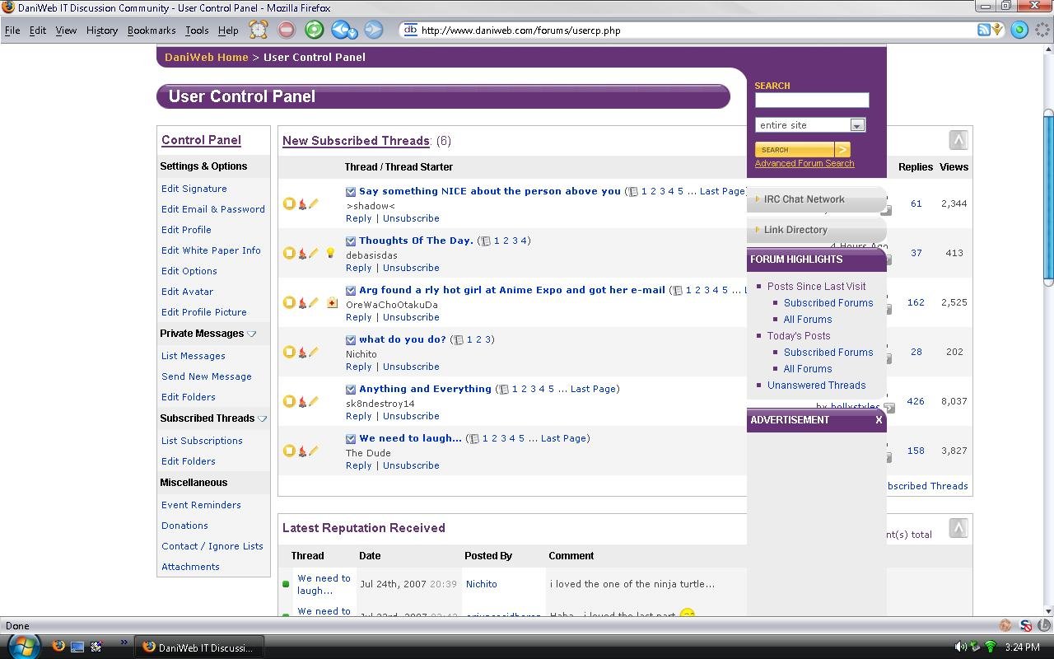Open the Help menu
The width and height of the screenshot is (1054, 659).
pyautogui.click(x=228, y=30)
